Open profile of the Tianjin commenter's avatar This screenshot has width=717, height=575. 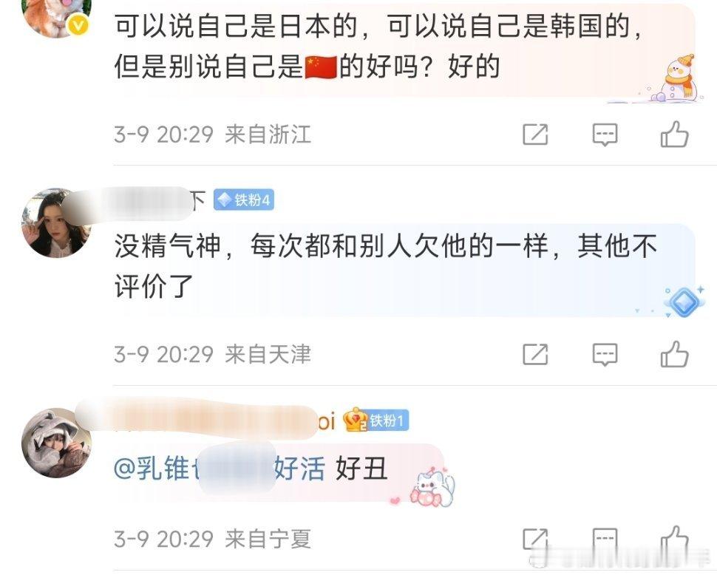pos(56,223)
